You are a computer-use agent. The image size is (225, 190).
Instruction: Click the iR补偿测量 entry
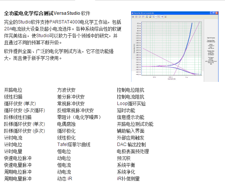[x=128, y=179]
